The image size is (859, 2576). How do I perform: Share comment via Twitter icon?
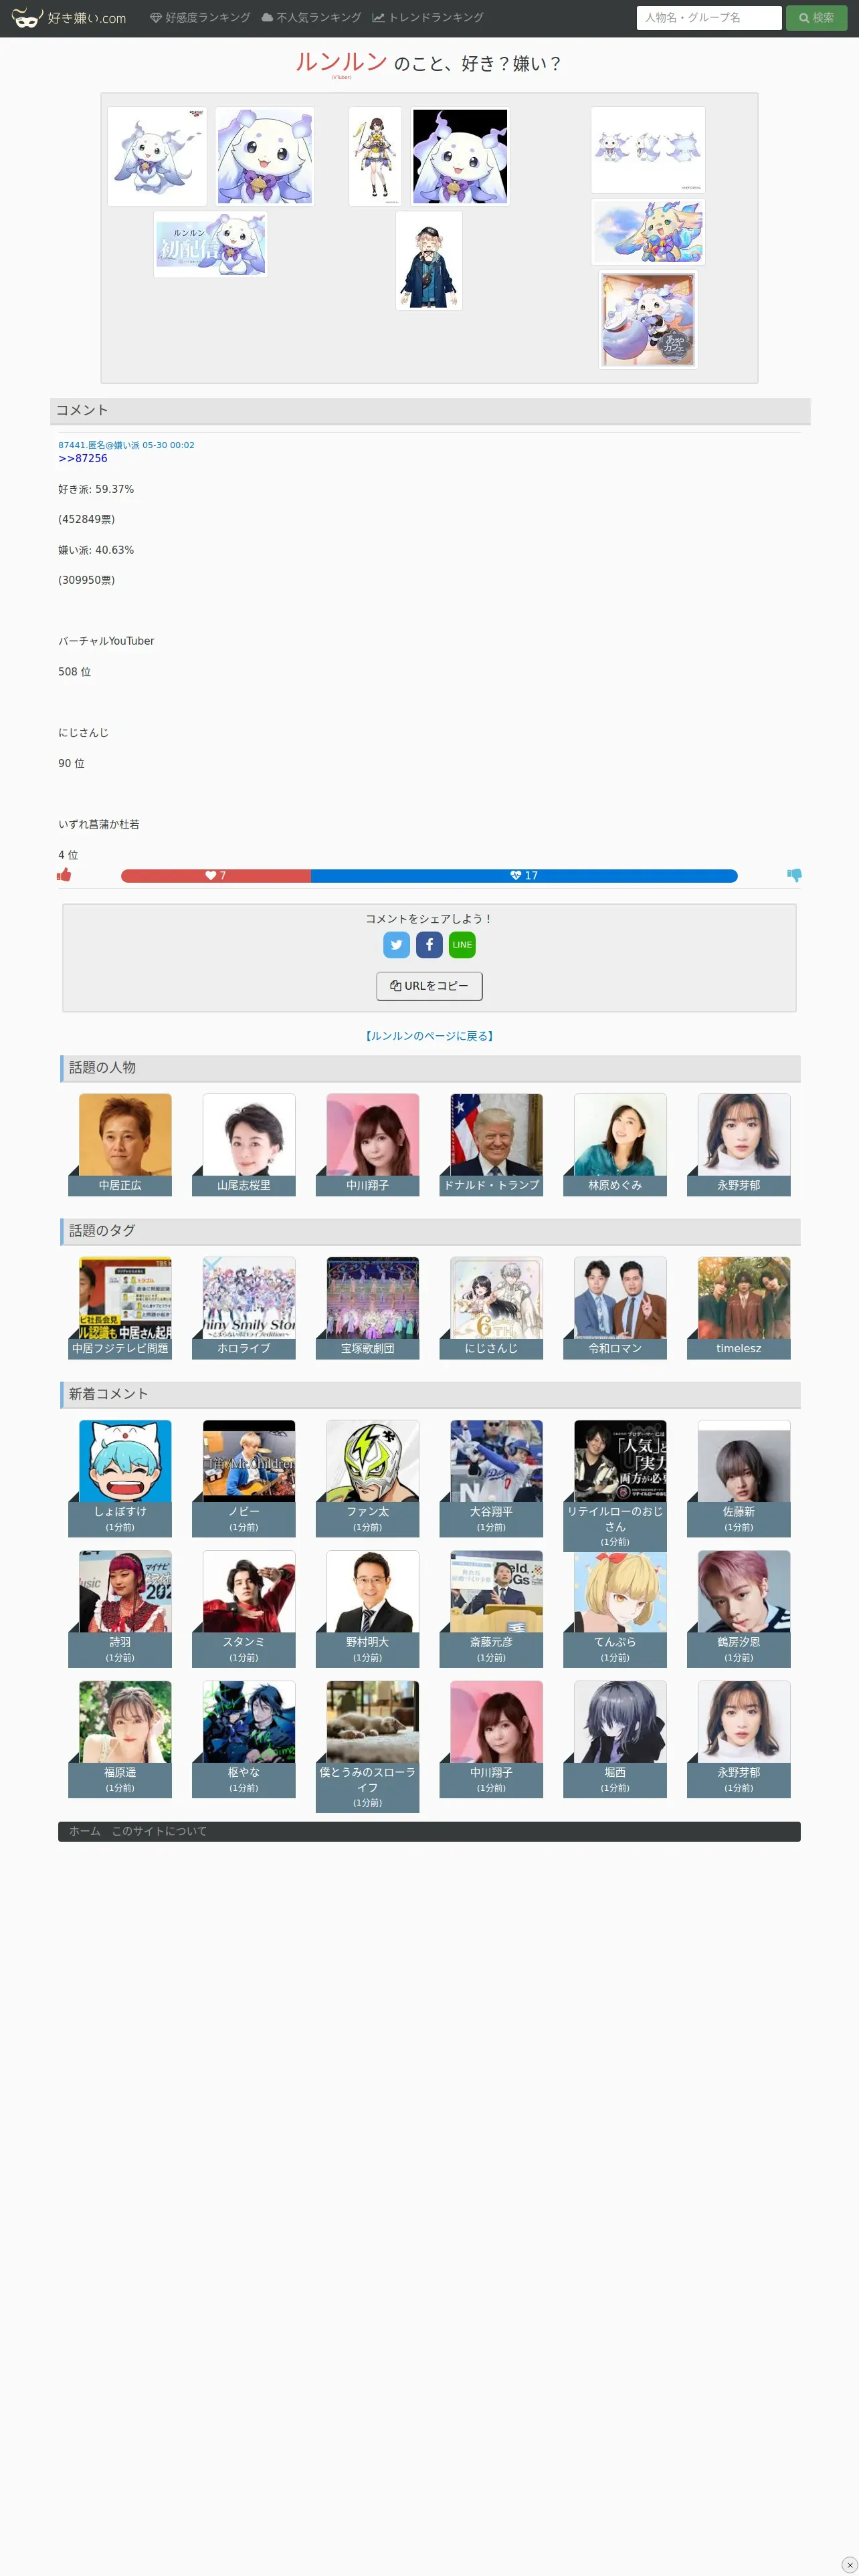[397, 944]
